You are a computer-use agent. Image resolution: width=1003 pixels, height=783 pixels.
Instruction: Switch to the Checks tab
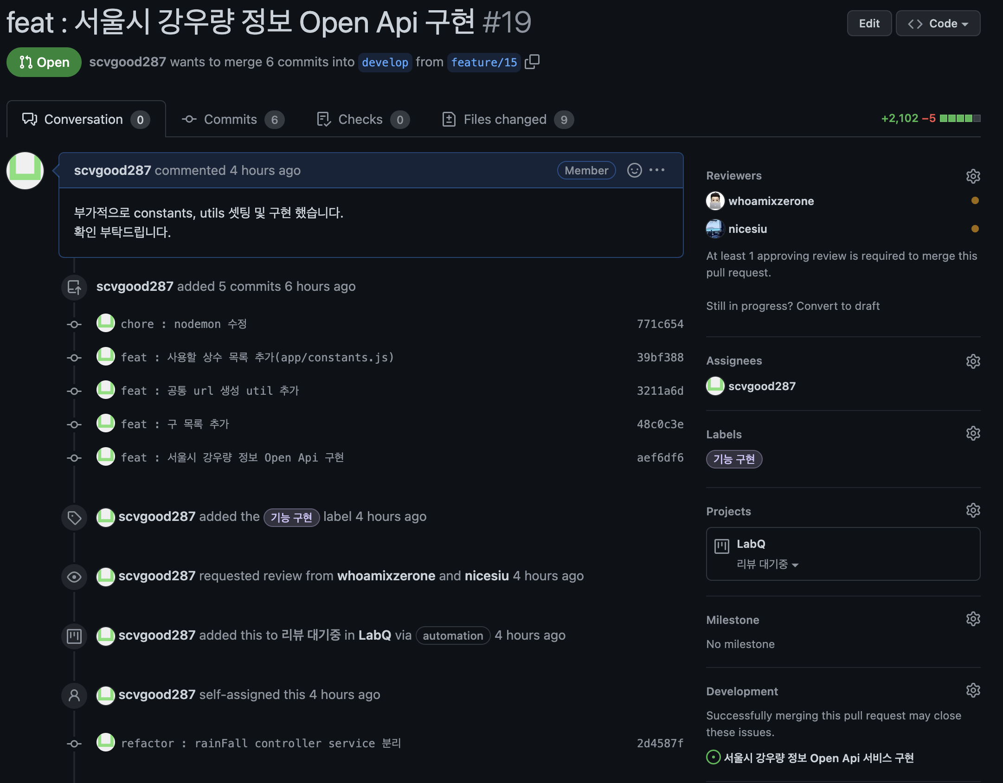click(x=363, y=120)
